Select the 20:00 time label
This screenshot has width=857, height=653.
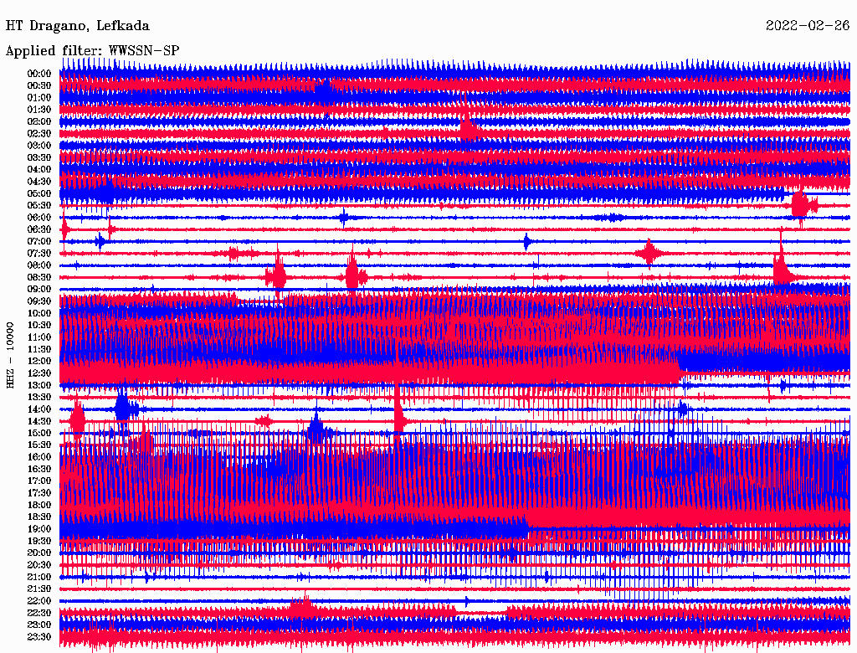coord(39,553)
